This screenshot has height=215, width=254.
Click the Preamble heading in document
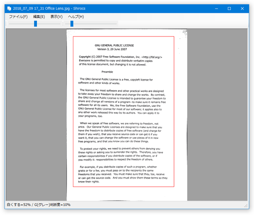pyautogui.click(x=107, y=72)
